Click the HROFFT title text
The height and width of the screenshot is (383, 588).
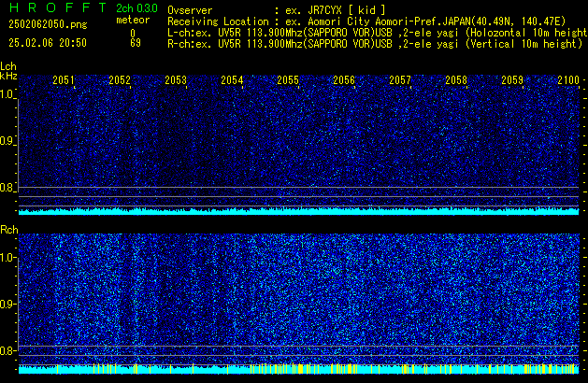58,7
